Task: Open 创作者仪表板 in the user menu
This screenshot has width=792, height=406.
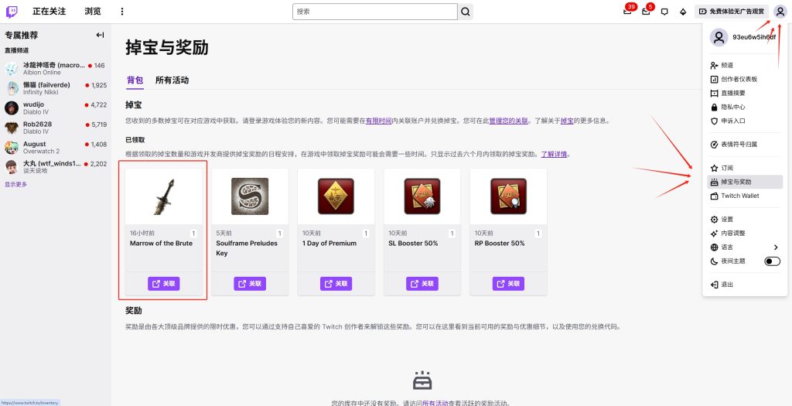Action: 745,80
